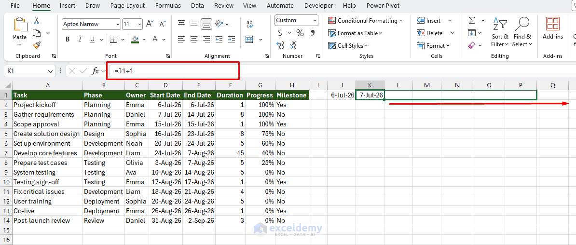The width and height of the screenshot is (576, 245).
Task: Decrease font size with the smaller A icon
Action: click(x=163, y=24)
